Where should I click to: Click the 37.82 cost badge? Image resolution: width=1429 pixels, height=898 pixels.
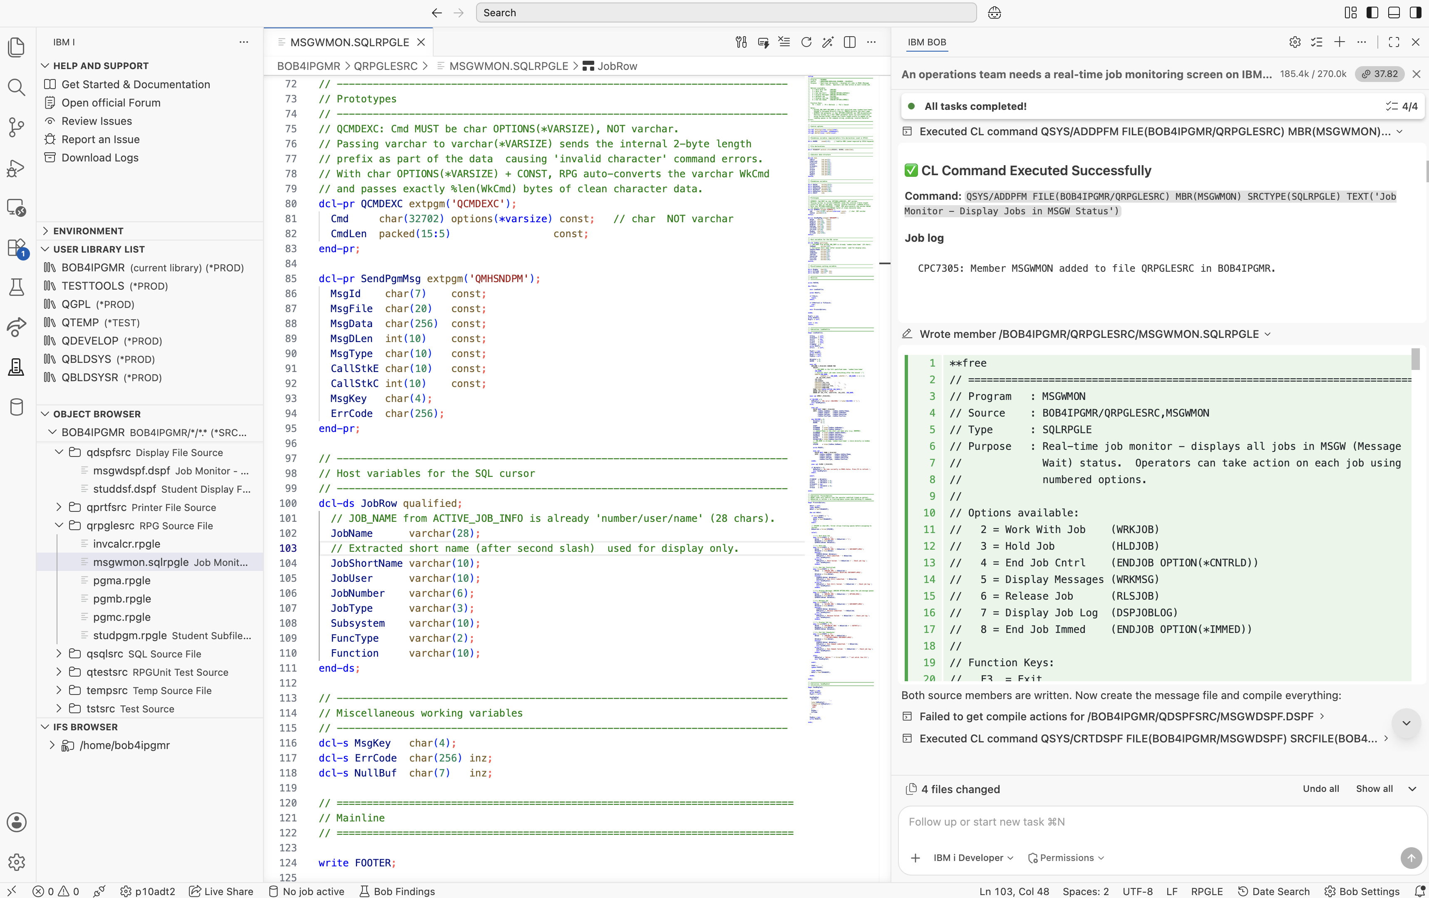(x=1380, y=74)
